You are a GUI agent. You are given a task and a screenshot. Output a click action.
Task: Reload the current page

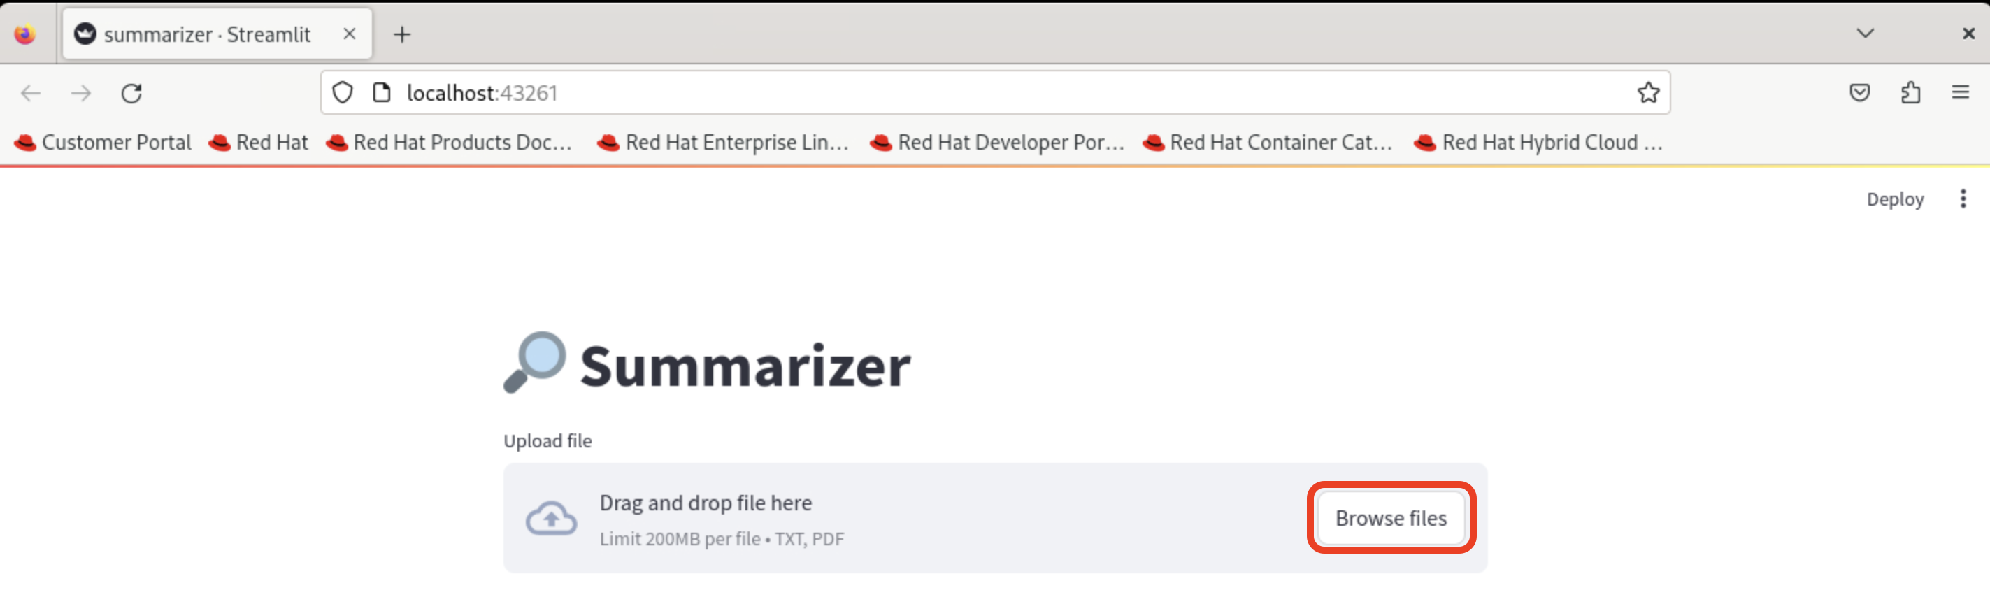click(131, 94)
